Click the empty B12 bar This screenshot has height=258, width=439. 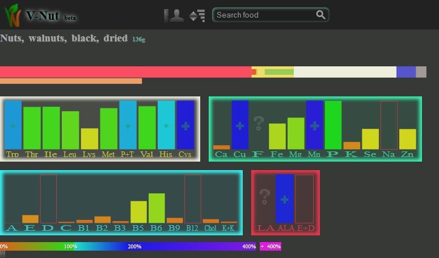point(193,198)
